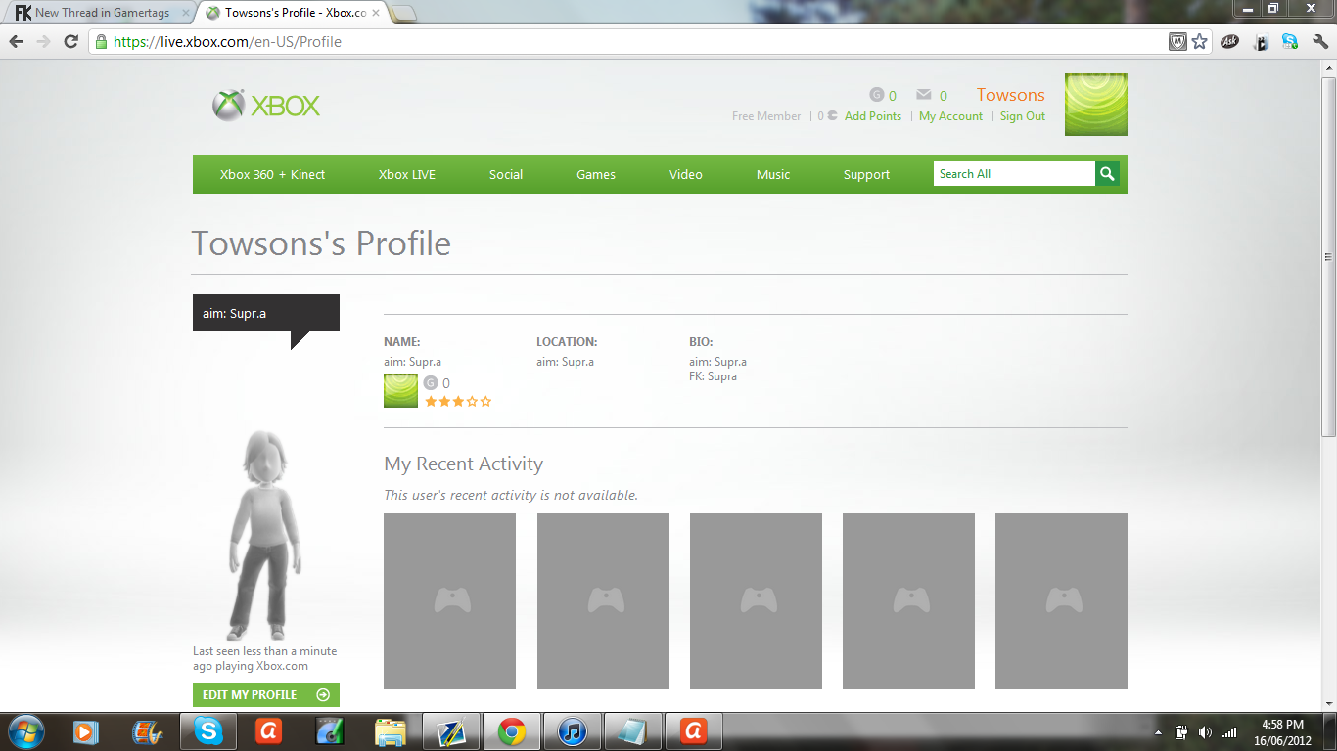Open Windows Explorer folder in the taskbar
This screenshot has height=751, width=1337.
point(390,731)
